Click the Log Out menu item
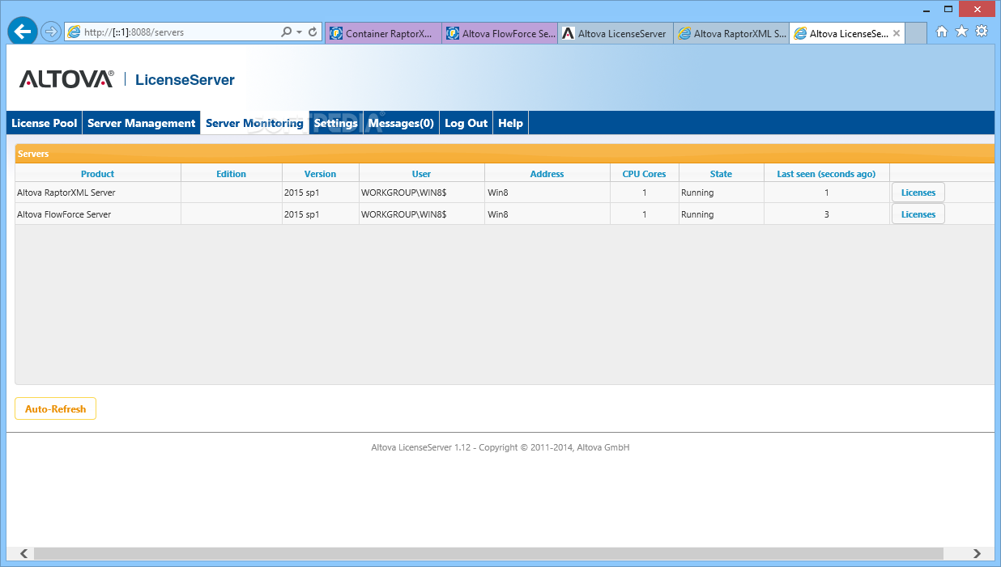 pyautogui.click(x=466, y=123)
